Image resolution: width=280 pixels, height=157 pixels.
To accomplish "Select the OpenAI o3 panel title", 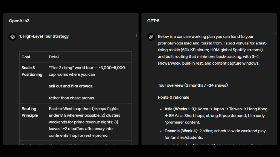I will click(x=19, y=21).
